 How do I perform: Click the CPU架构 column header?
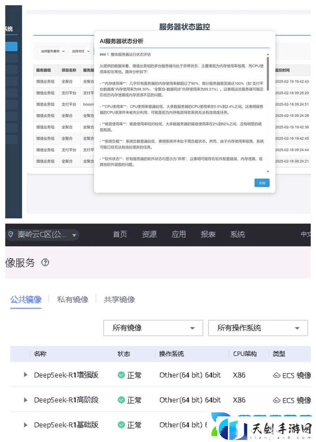(245, 354)
